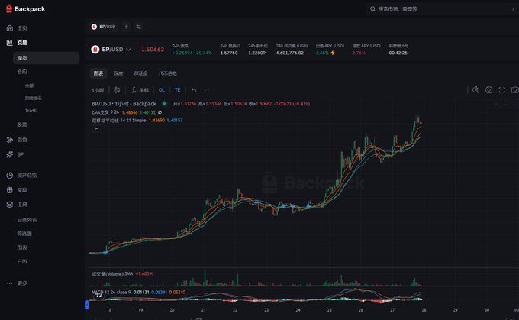Open 自选列表 watchlist entry
Image resolution: width=519 pixels, height=320 pixels.
27,220
